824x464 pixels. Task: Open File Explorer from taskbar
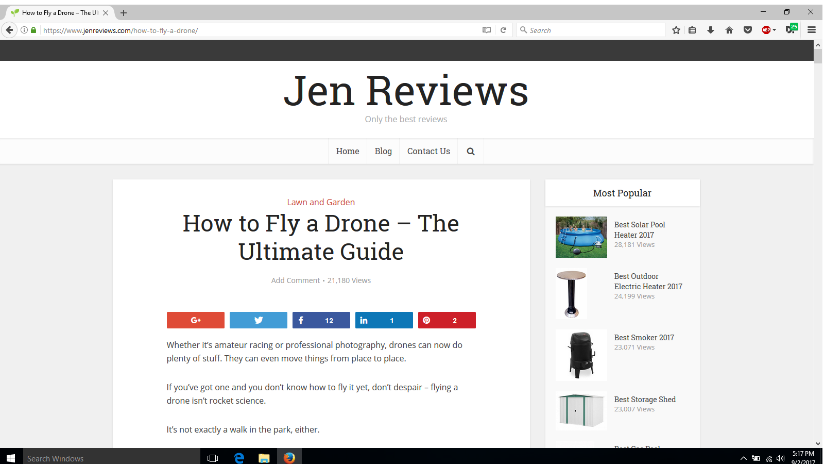[264, 458]
